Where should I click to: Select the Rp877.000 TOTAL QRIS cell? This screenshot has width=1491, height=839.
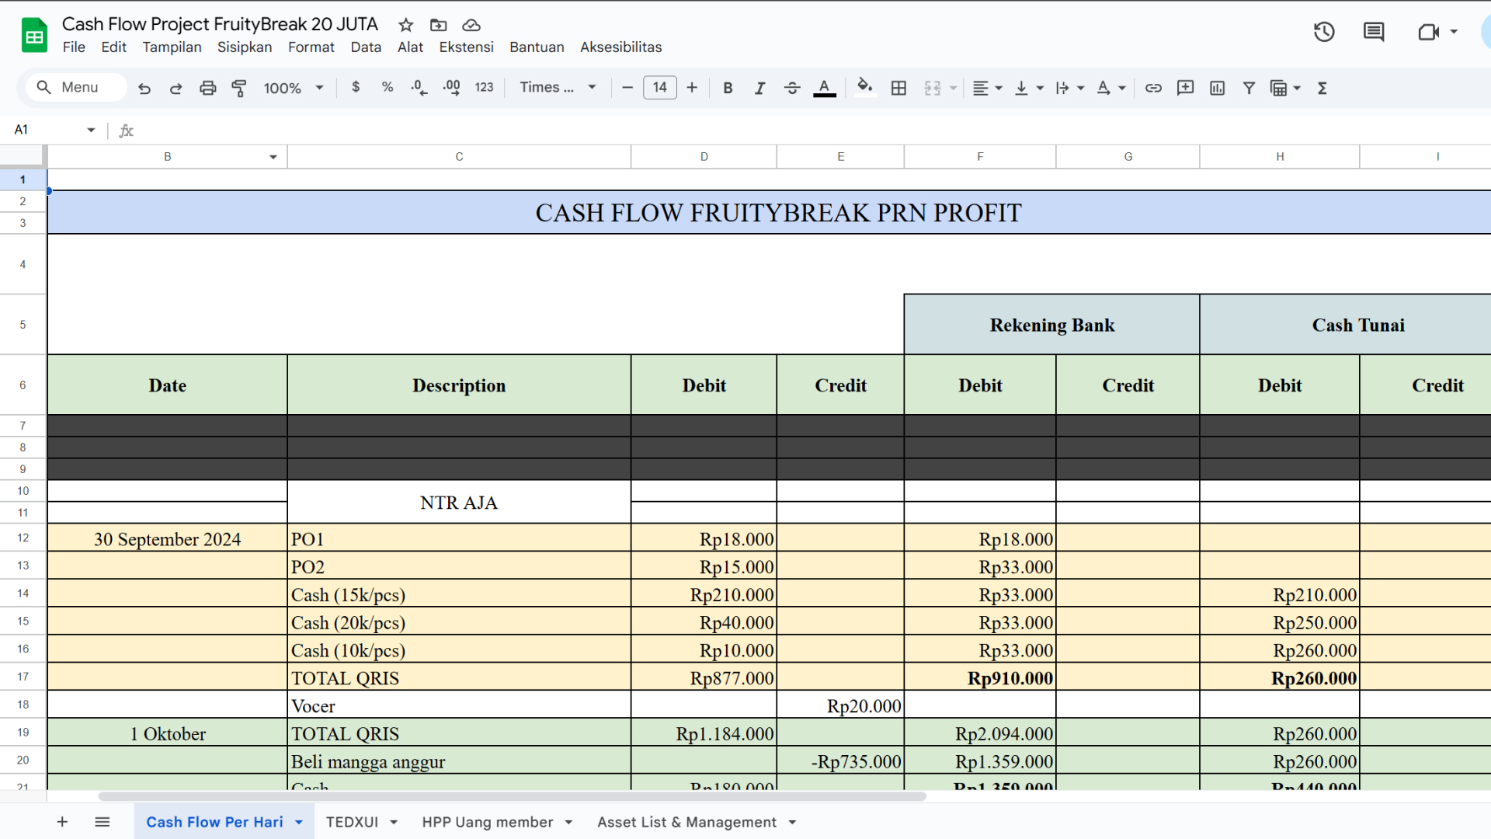[704, 677]
